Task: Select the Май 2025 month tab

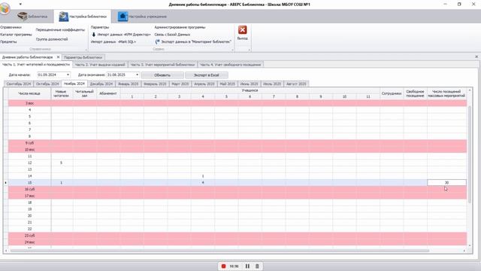Action: 227,84
